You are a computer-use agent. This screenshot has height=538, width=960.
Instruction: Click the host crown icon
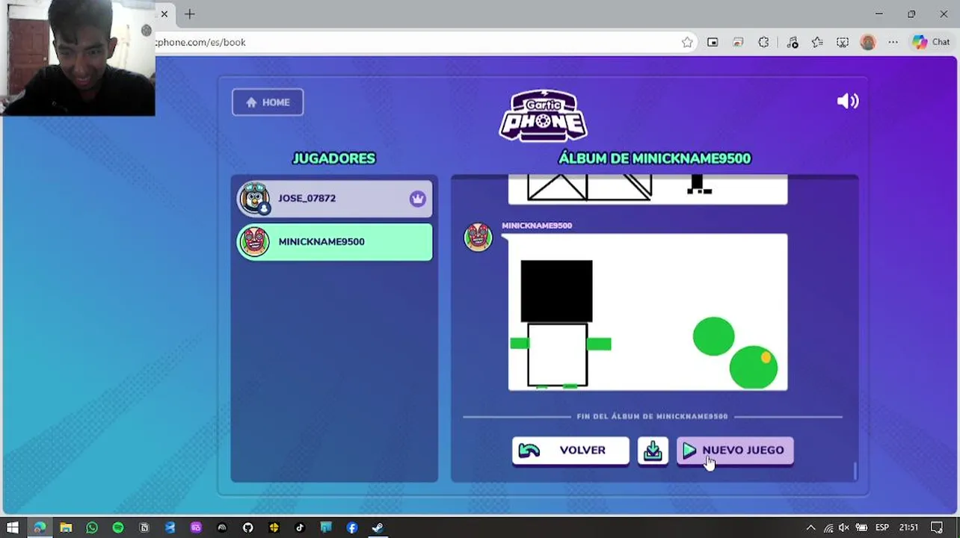coord(417,199)
